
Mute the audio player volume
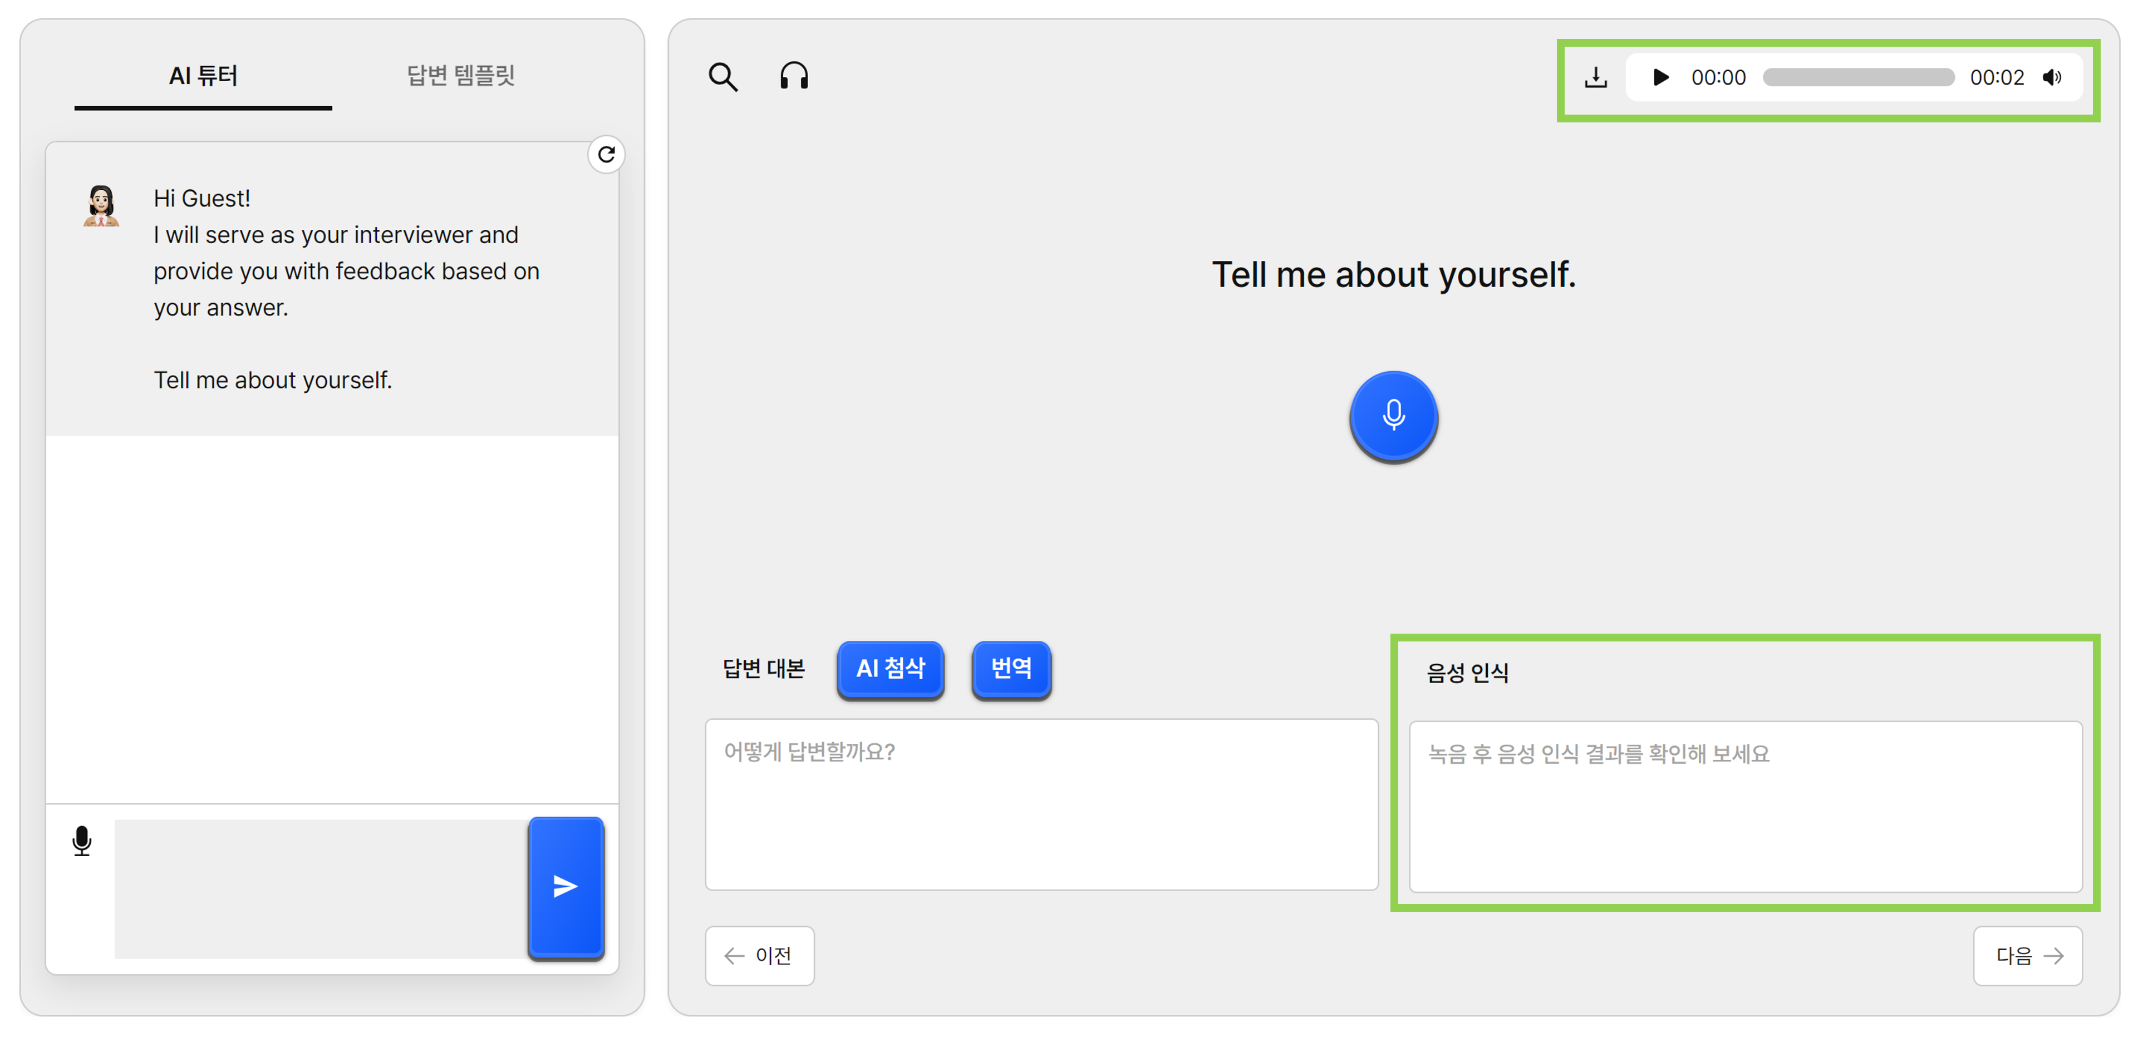coord(2052,77)
